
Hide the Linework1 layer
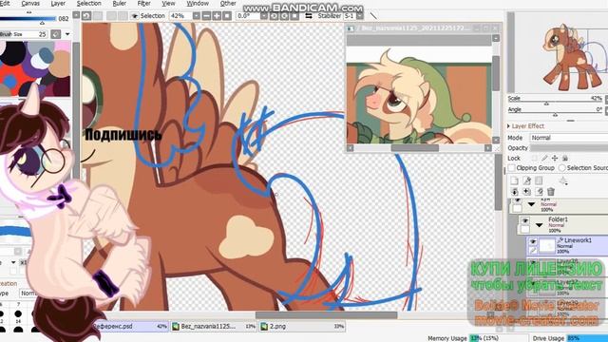(533, 241)
